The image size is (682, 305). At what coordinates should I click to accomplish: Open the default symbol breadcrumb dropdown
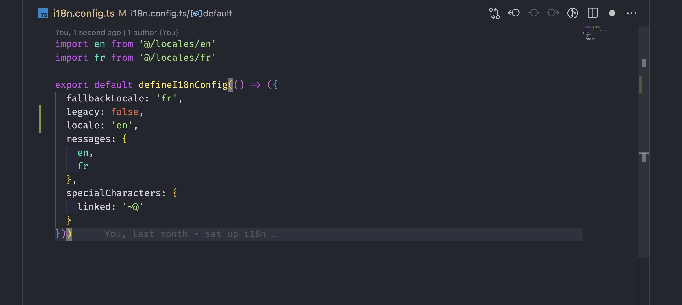pos(218,13)
